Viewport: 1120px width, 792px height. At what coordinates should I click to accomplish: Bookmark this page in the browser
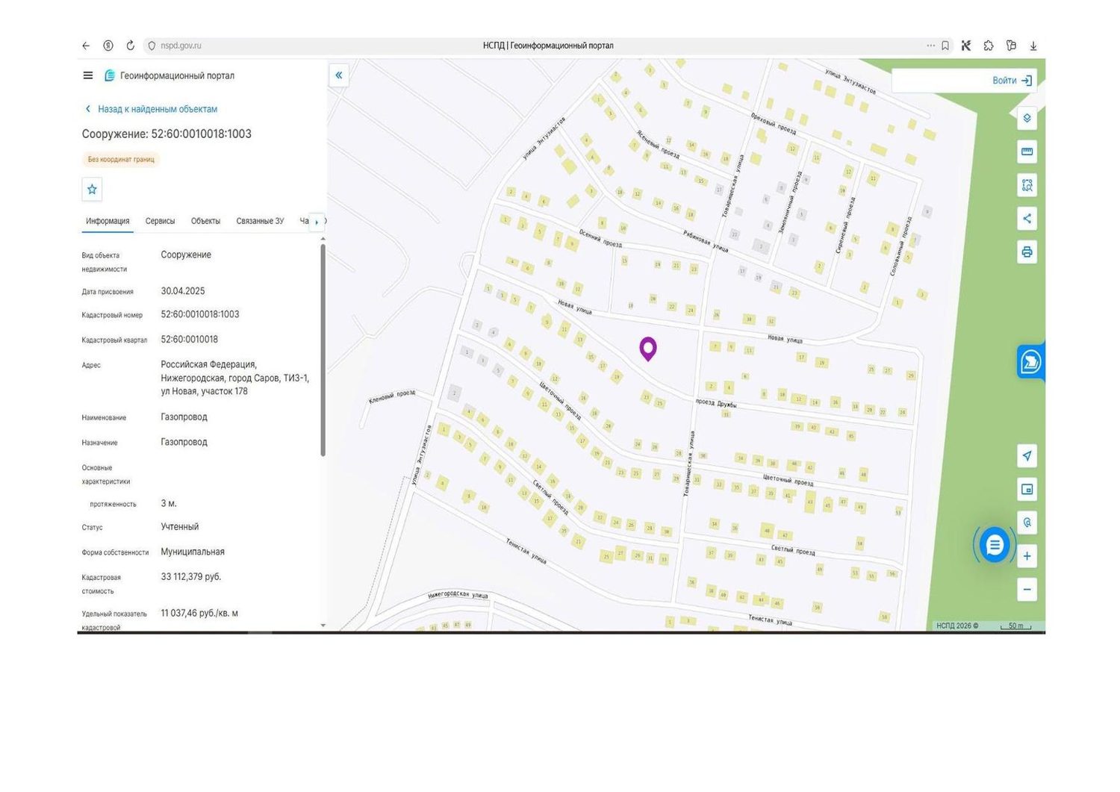pos(945,46)
